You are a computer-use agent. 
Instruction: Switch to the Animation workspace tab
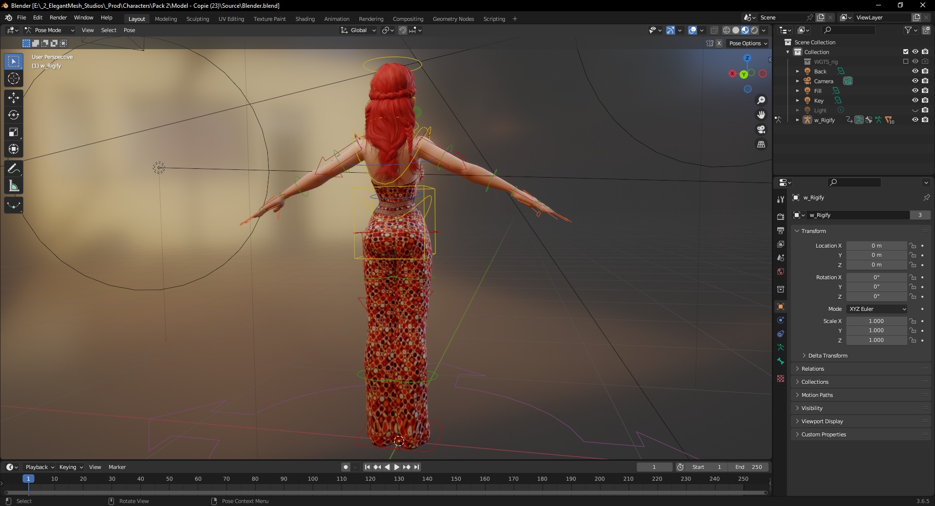(337, 19)
